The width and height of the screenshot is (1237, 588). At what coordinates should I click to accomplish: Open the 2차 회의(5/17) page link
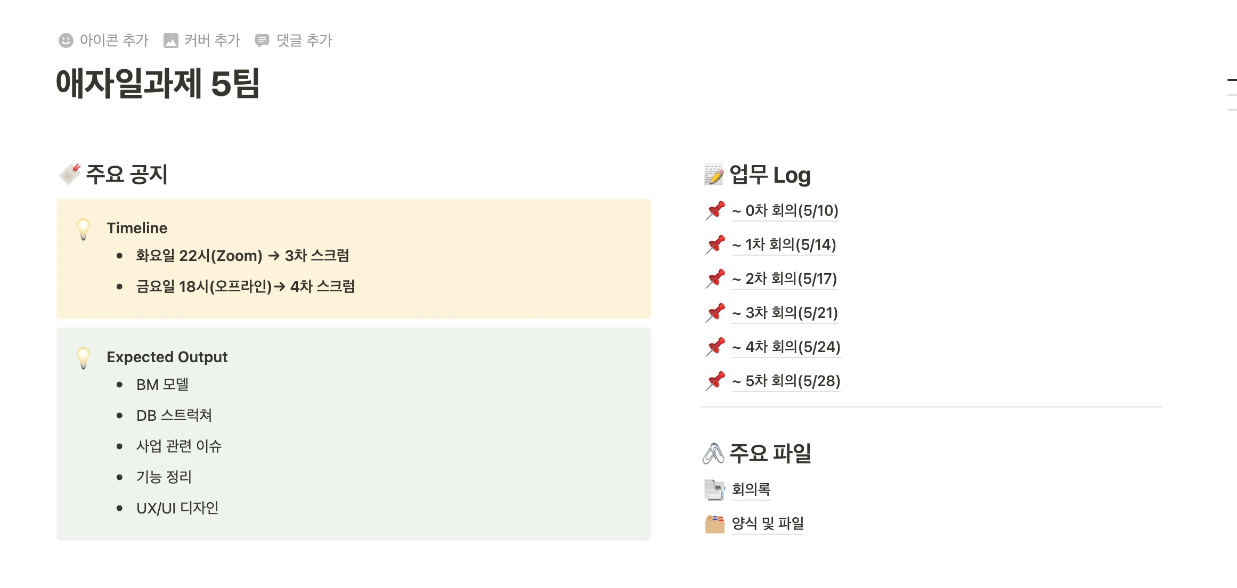pyautogui.click(x=785, y=279)
